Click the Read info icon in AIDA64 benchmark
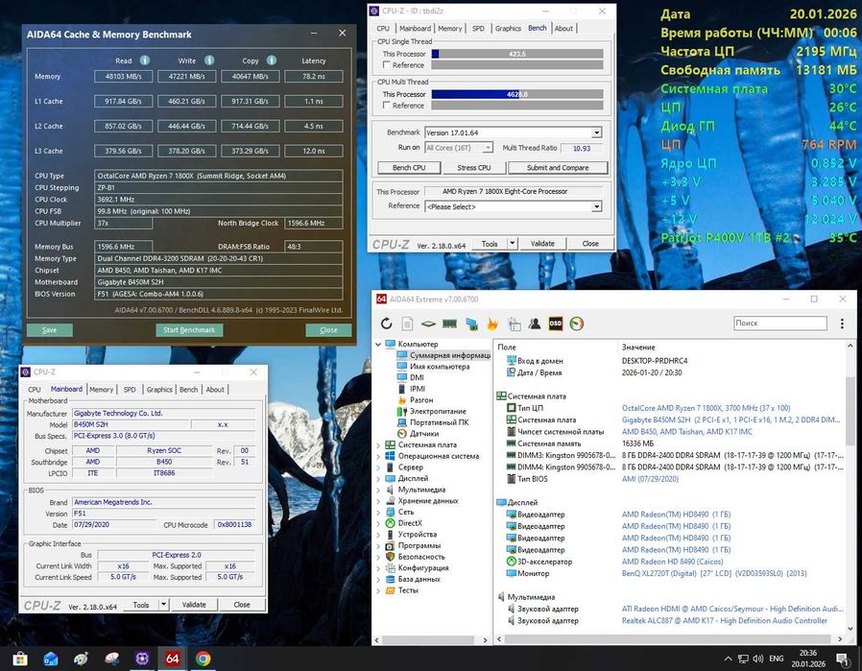This screenshot has width=862, height=671. [x=145, y=60]
